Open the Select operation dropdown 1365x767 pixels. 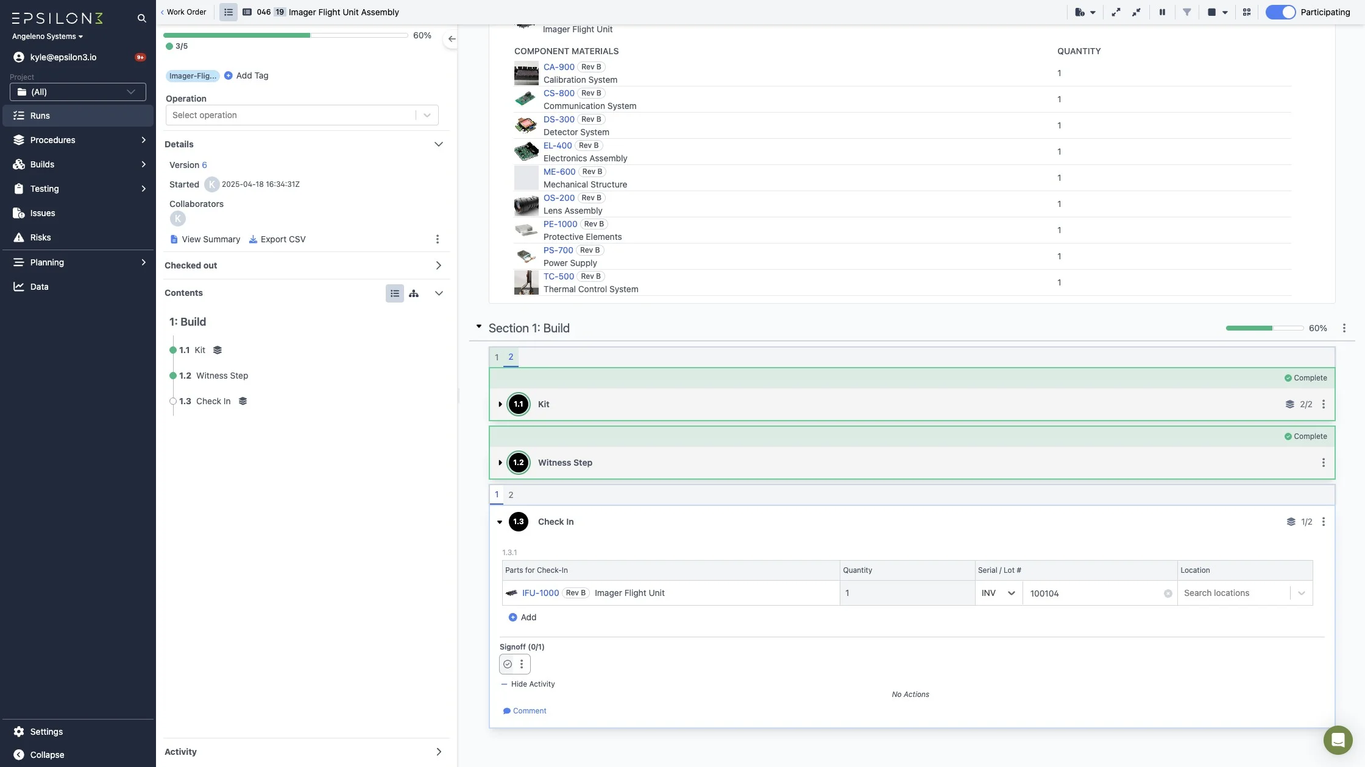click(x=302, y=115)
